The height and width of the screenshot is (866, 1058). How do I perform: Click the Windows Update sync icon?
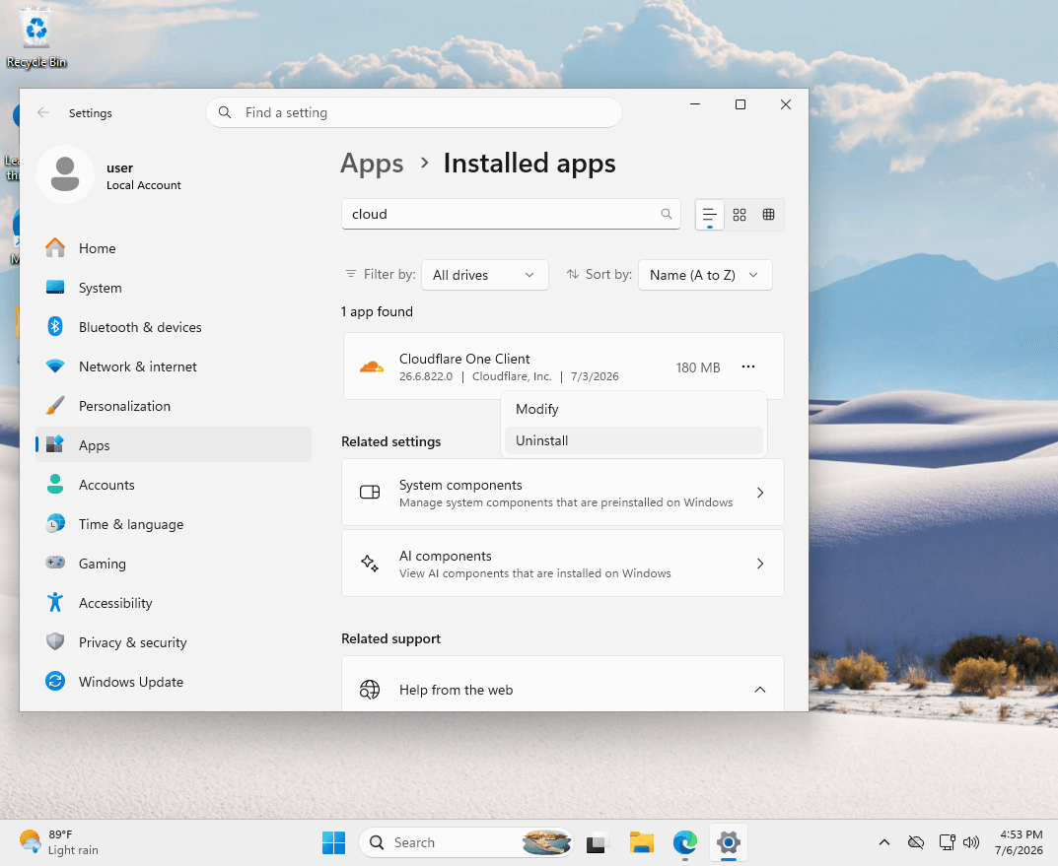55,682
